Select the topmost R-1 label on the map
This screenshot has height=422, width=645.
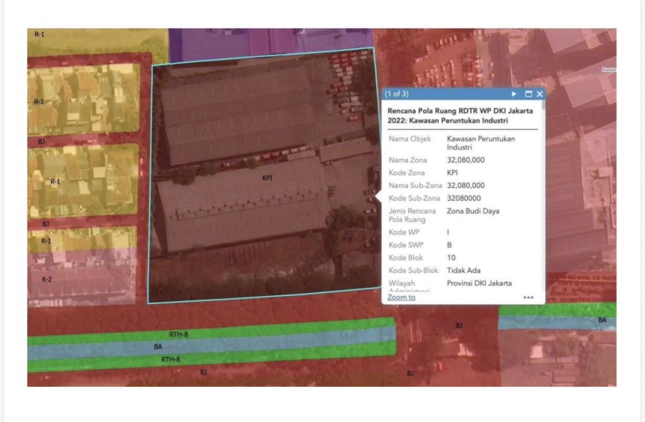pos(39,35)
